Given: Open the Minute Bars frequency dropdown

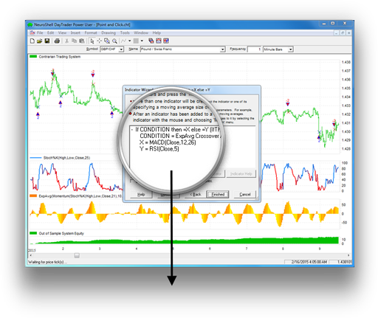Looking at the screenshot, I should pos(291,49).
